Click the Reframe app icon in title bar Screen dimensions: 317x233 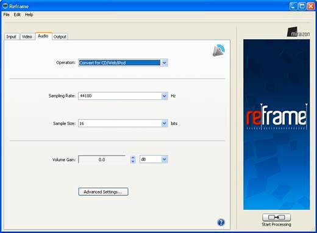[5, 6]
